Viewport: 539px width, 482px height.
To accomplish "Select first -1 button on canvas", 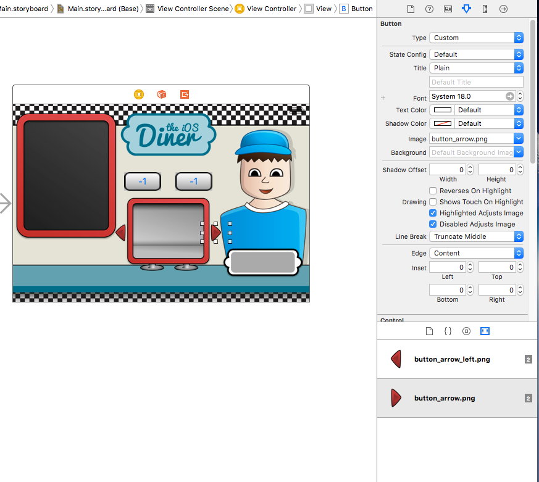I will click(142, 181).
